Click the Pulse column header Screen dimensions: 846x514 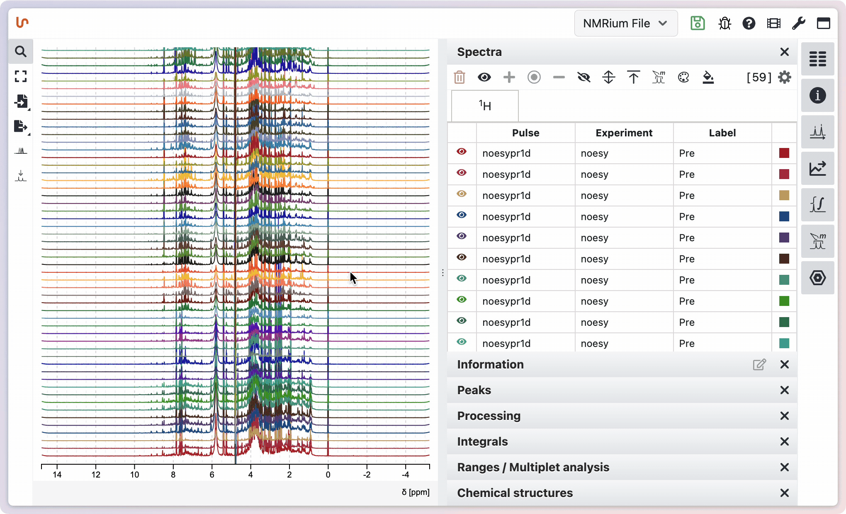(x=525, y=133)
